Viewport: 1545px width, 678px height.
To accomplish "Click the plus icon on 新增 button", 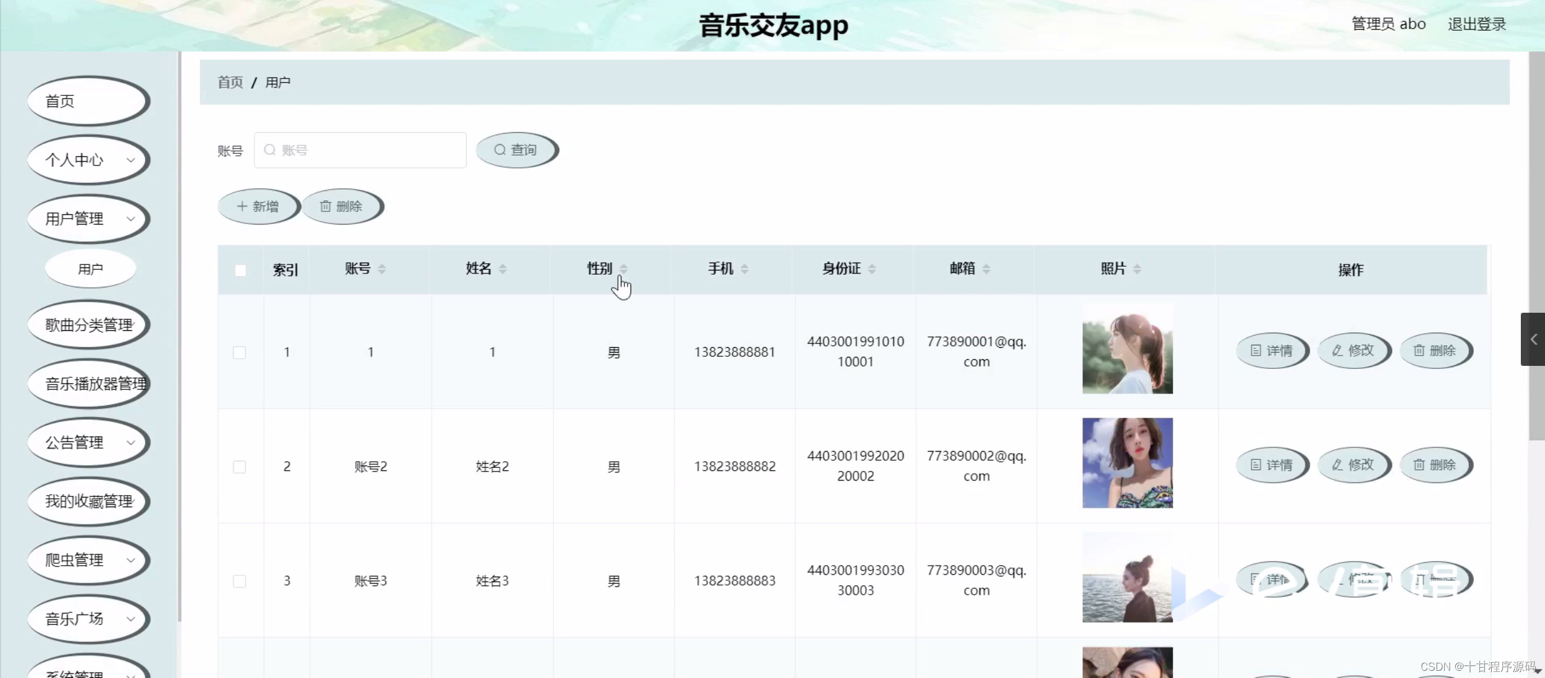I will click(242, 206).
